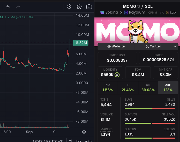Click the 8.32M current price label
Screen dimensions: 180x142
81,43
